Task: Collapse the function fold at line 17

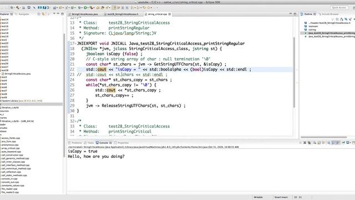Action: coord(75,43)
